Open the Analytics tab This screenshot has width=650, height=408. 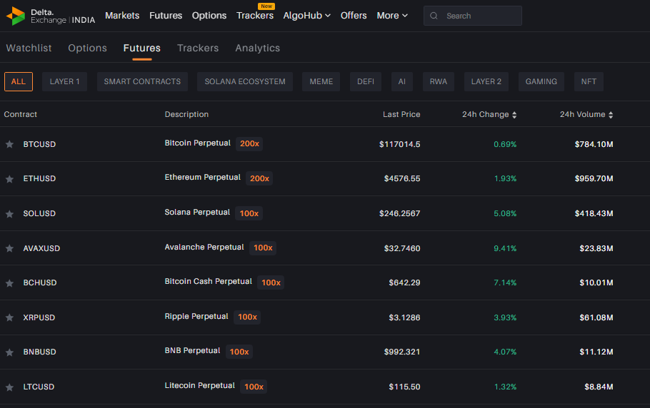tap(257, 48)
